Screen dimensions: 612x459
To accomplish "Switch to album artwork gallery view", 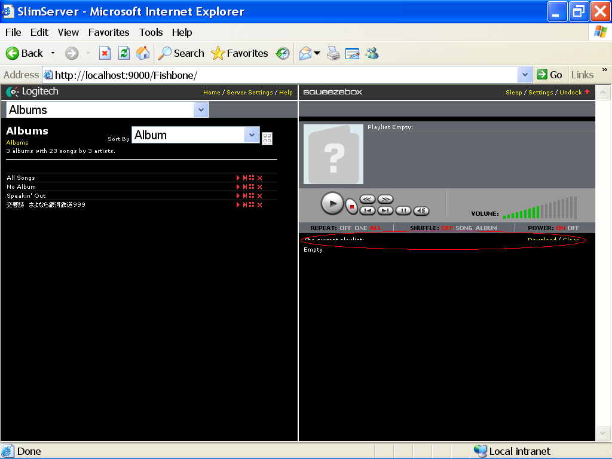I will 267,139.
